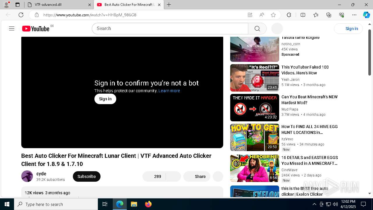Open tab actions menu
This screenshot has width=373, height=210.
(17, 5)
